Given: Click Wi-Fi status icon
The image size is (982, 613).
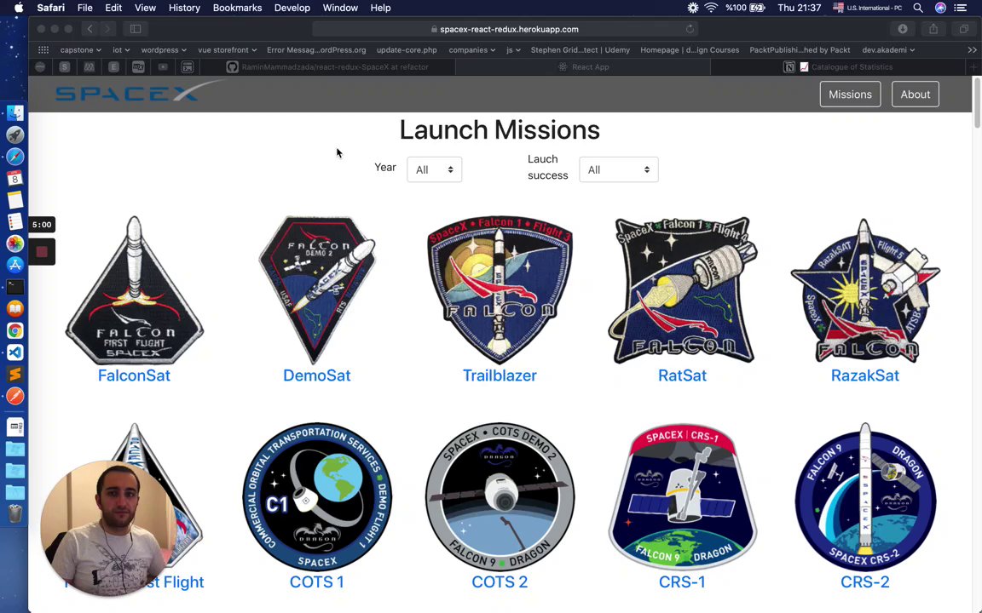Looking at the screenshot, I should pyautogui.click(x=711, y=8).
